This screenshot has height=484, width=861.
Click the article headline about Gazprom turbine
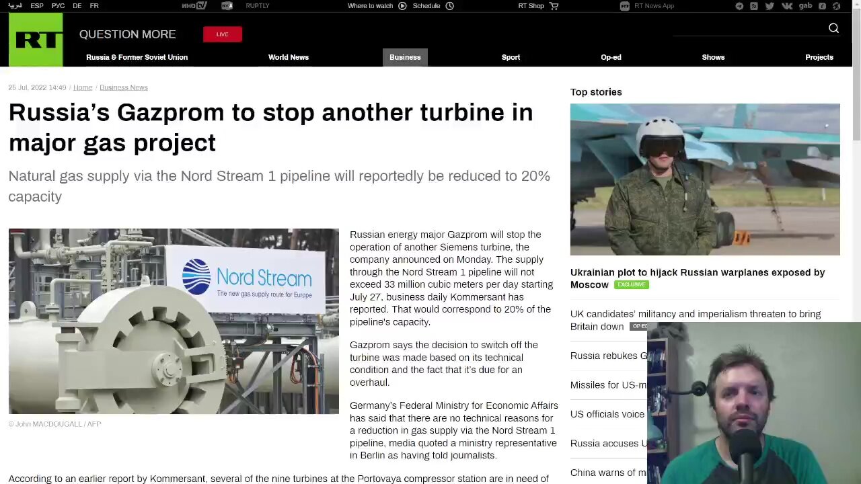pos(270,127)
